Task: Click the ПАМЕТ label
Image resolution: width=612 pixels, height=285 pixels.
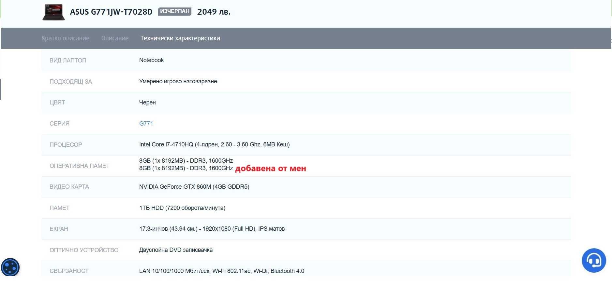Action: coord(59,208)
